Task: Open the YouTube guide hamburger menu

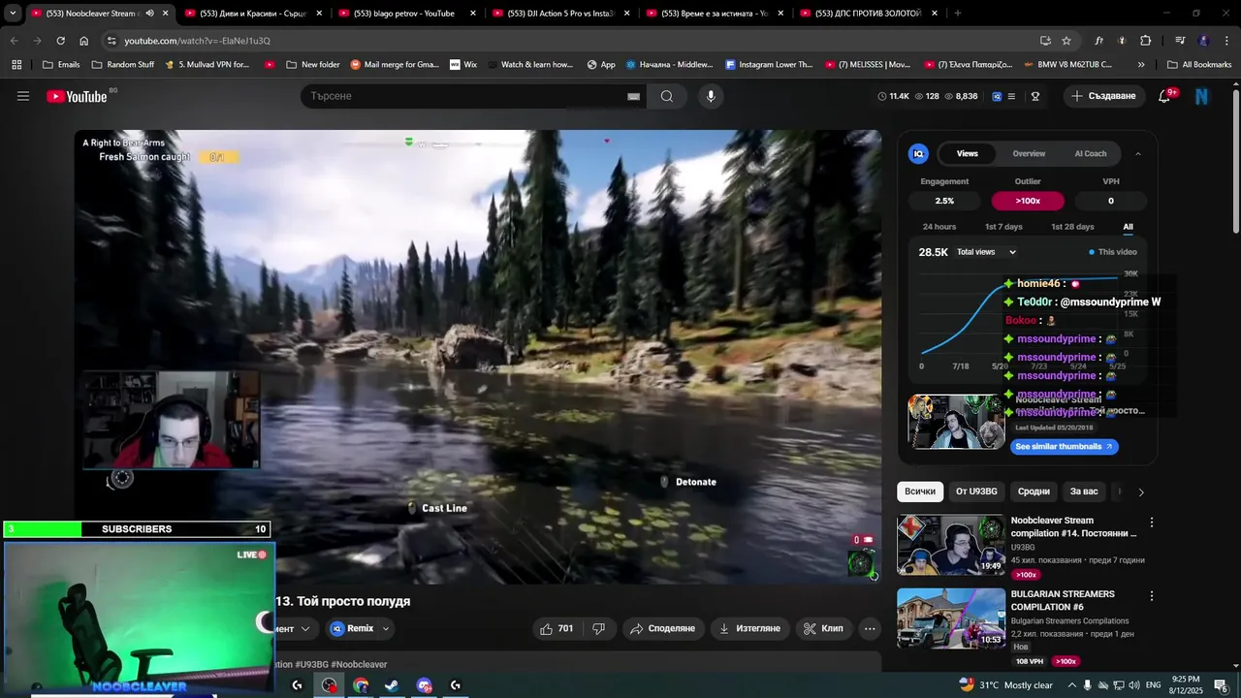Action: coord(23,96)
